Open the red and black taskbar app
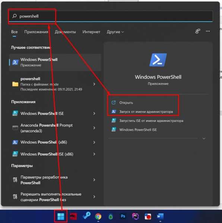Screen dimensions: 222x223 [x=73, y=216]
